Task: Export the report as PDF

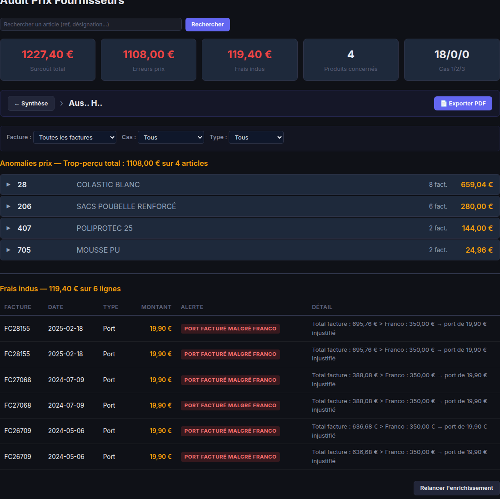Action: tap(463, 104)
